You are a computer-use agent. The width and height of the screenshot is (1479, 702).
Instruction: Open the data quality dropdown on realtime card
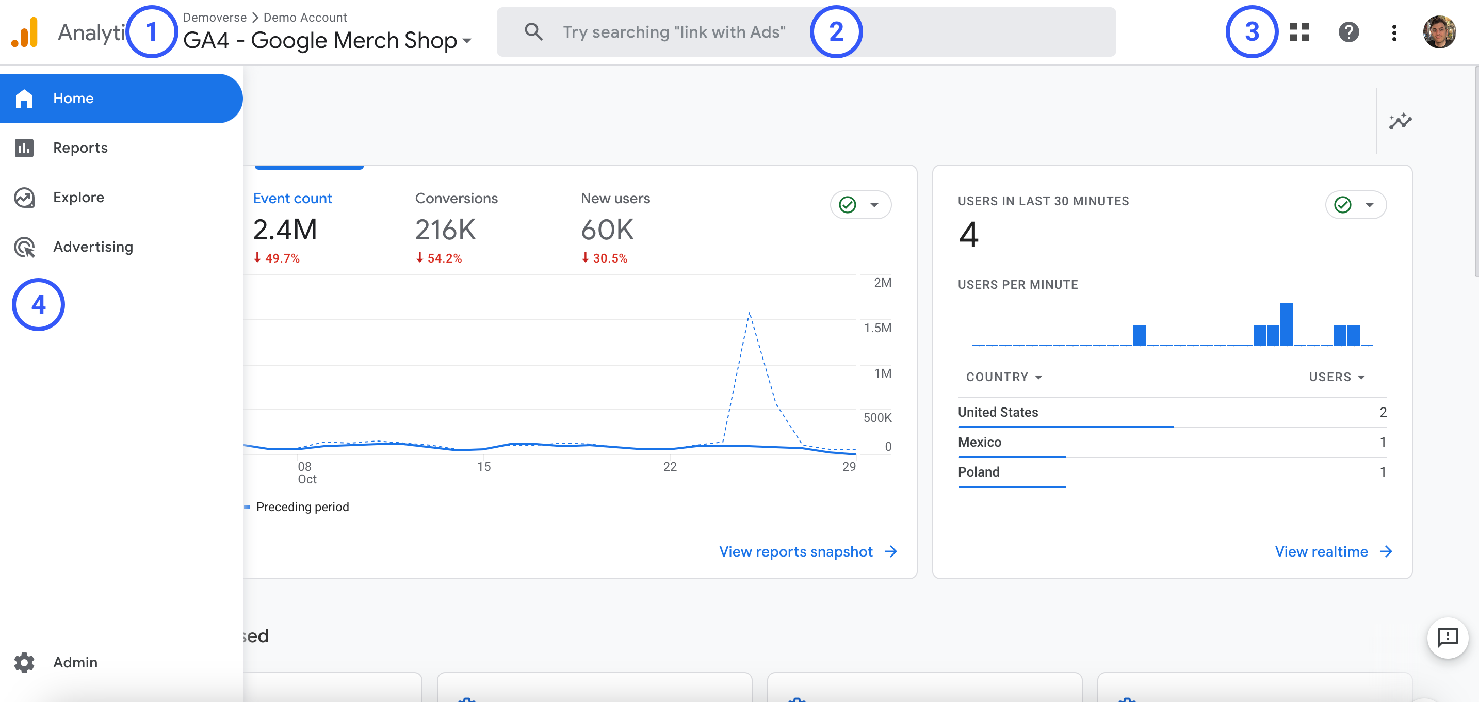[x=1355, y=205]
